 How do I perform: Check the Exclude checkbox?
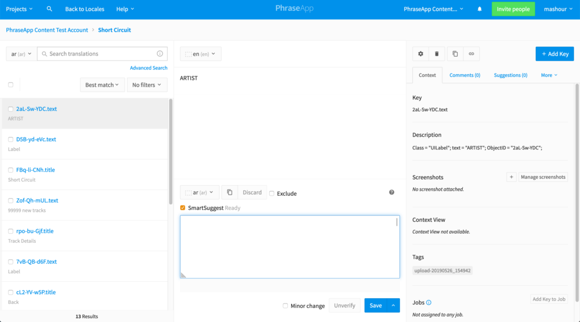click(x=271, y=194)
